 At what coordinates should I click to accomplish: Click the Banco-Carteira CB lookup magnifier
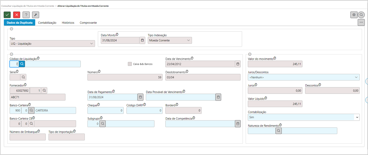tap(31, 124)
